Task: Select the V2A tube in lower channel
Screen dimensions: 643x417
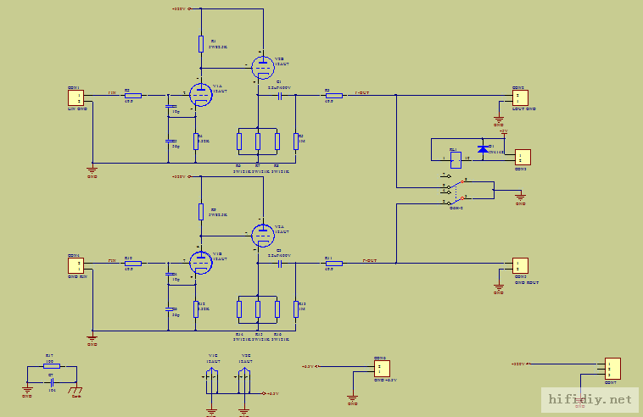Action: point(263,236)
